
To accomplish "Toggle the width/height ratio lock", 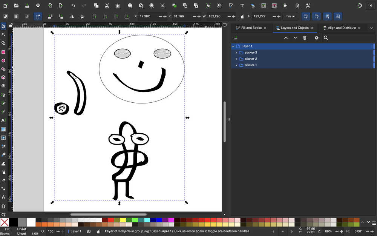I will click(x=242, y=17).
